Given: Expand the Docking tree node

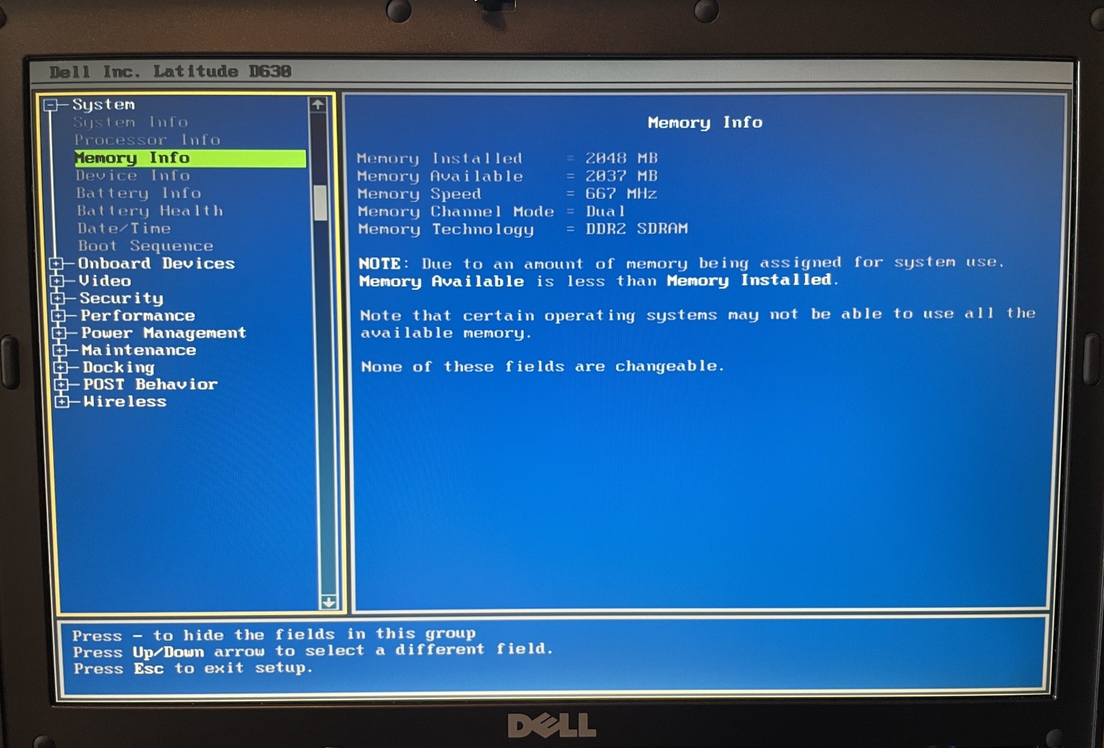Looking at the screenshot, I should pyautogui.click(x=61, y=367).
